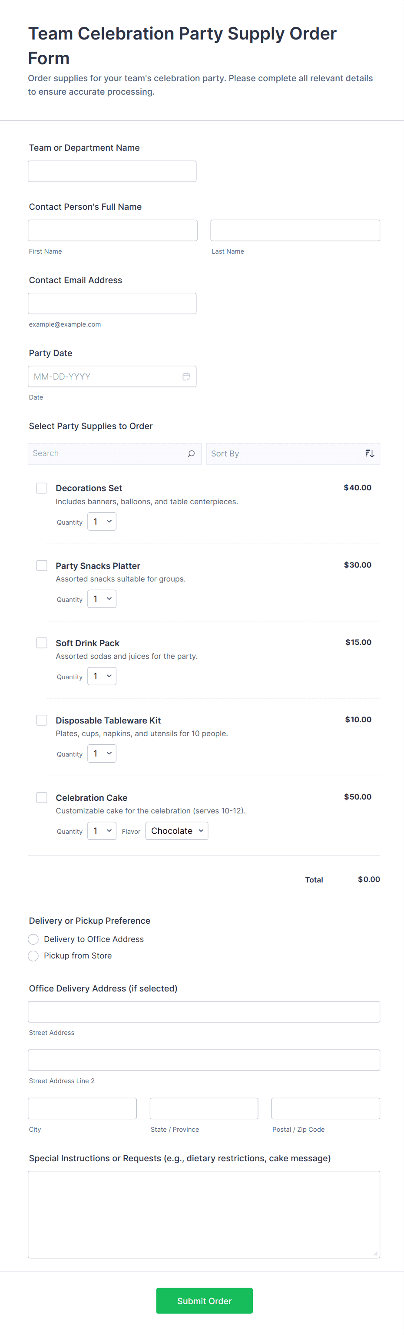Click the Special Instructions text area
The height and width of the screenshot is (1335, 404).
tap(204, 1214)
